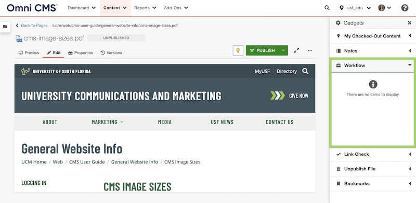Open the Dashboard dropdown menu
The height and width of the screenshot is (203, 416).
coord(82,8)
